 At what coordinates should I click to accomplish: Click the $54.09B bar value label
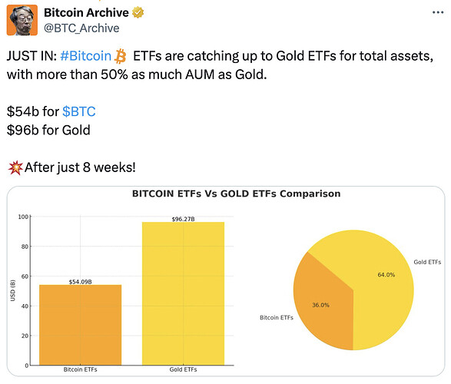80,282
